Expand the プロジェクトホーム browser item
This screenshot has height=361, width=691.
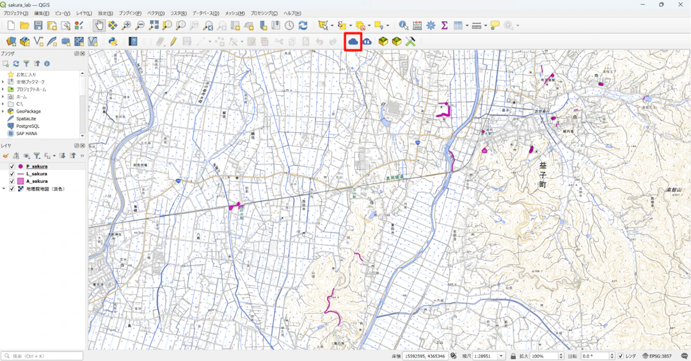click(x=3, y=89)
